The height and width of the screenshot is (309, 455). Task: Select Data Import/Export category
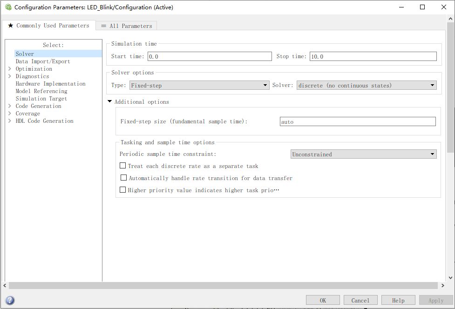(43, 61)
